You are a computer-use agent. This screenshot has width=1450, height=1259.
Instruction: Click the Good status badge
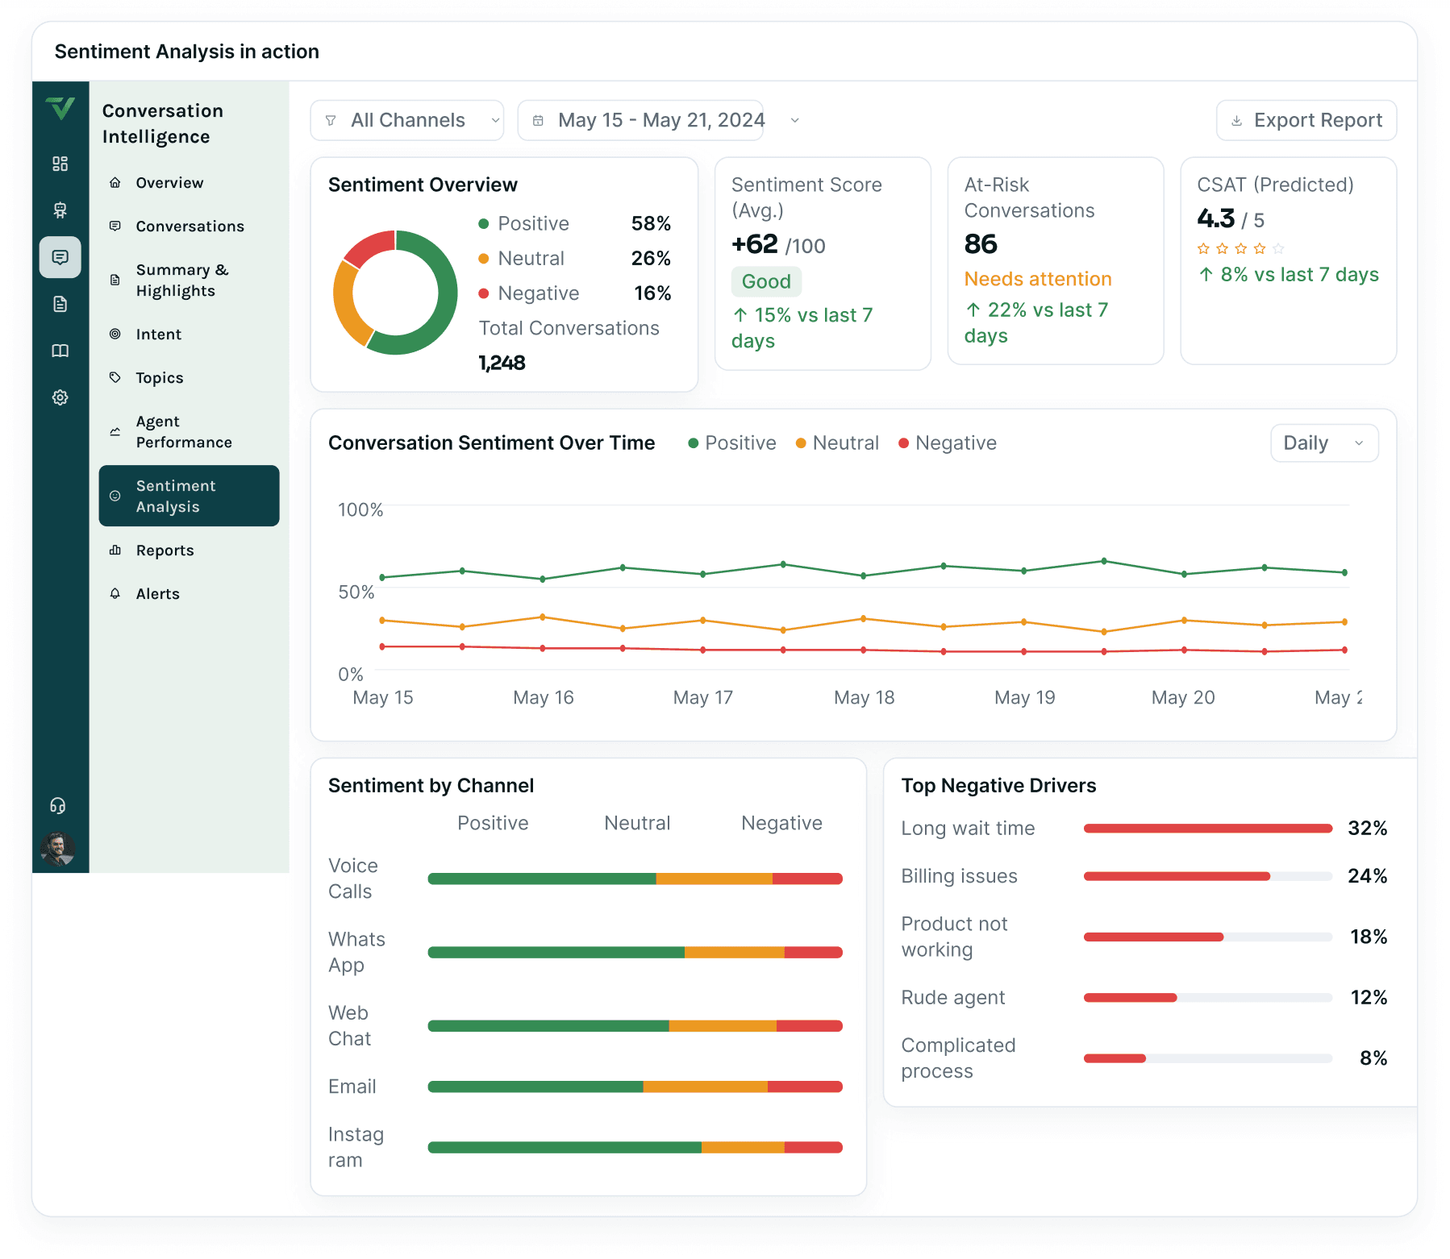[x=766, y=281]
